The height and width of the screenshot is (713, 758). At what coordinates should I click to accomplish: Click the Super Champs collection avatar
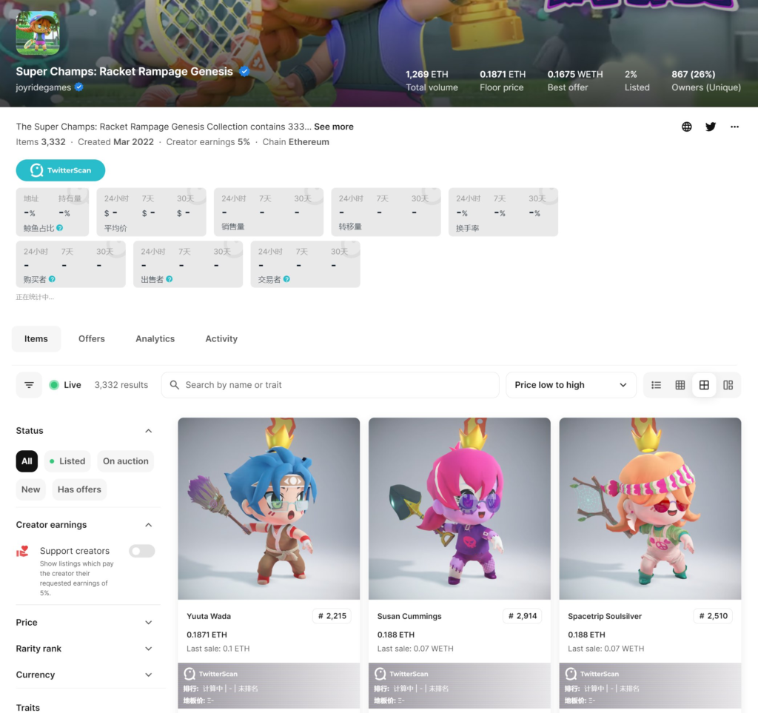38,33
